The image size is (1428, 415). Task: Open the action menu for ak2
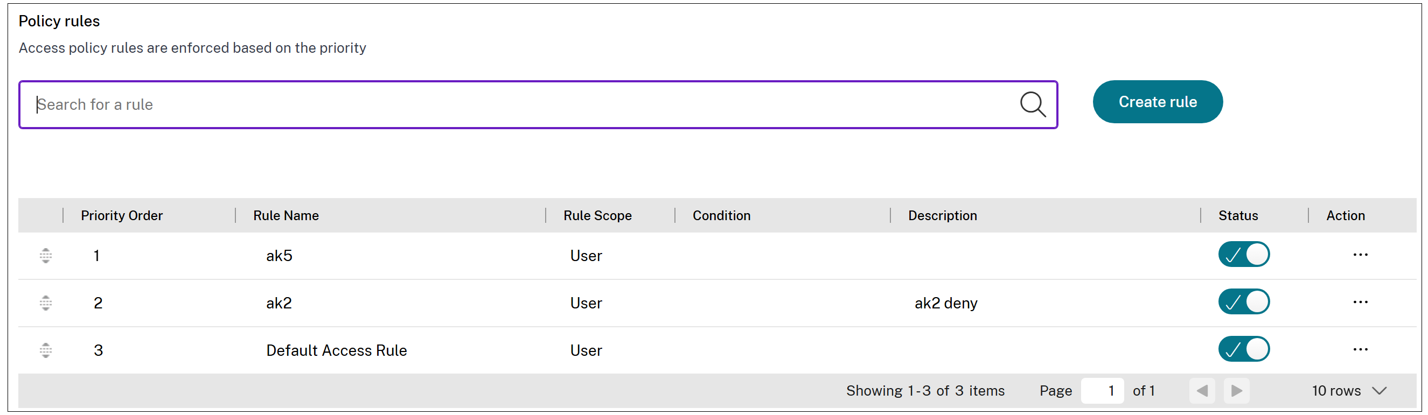1360,302
